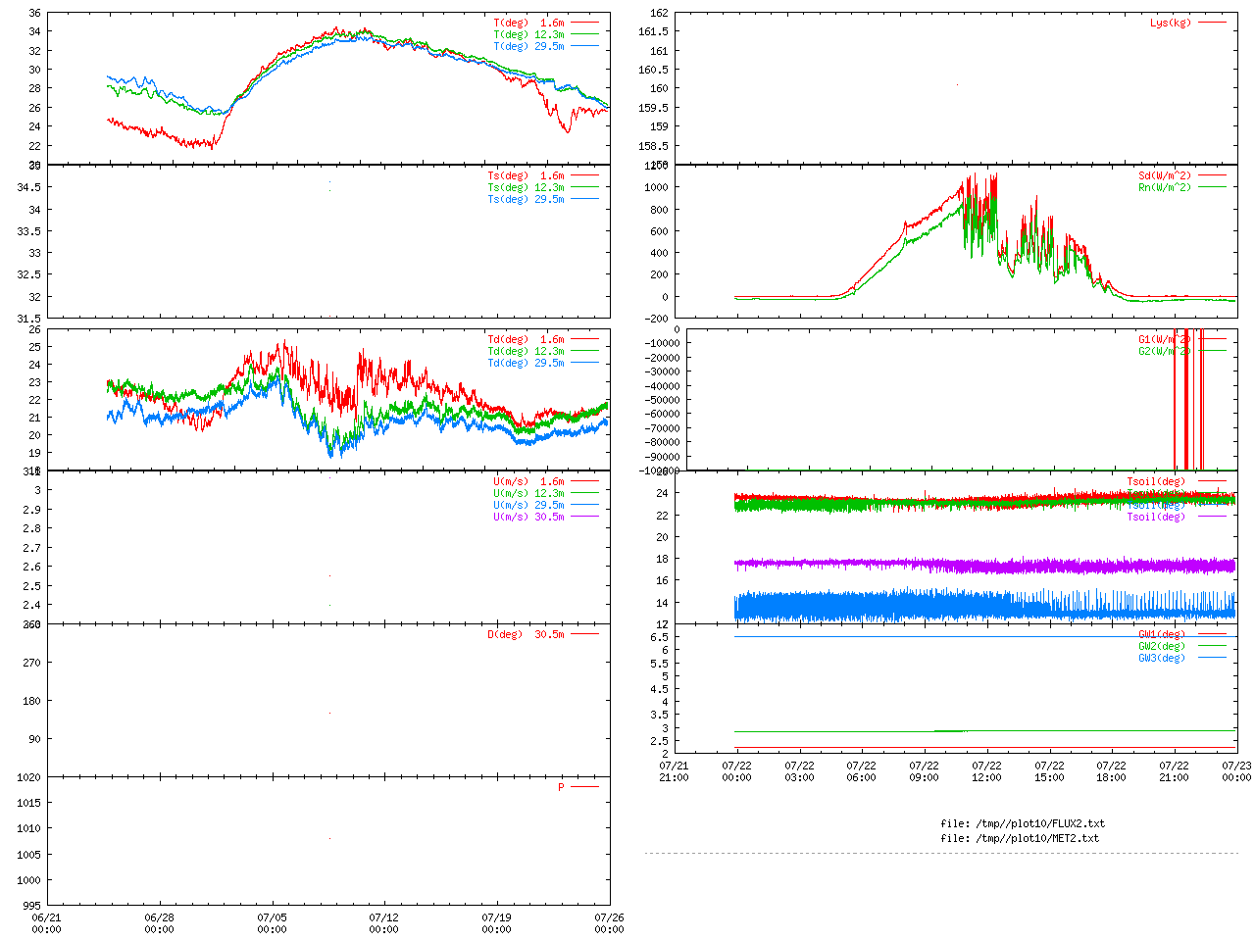Click the /tmp//plot10/FLUX2.txt file path text
1255x941 pixels.
coord(1022,823)
